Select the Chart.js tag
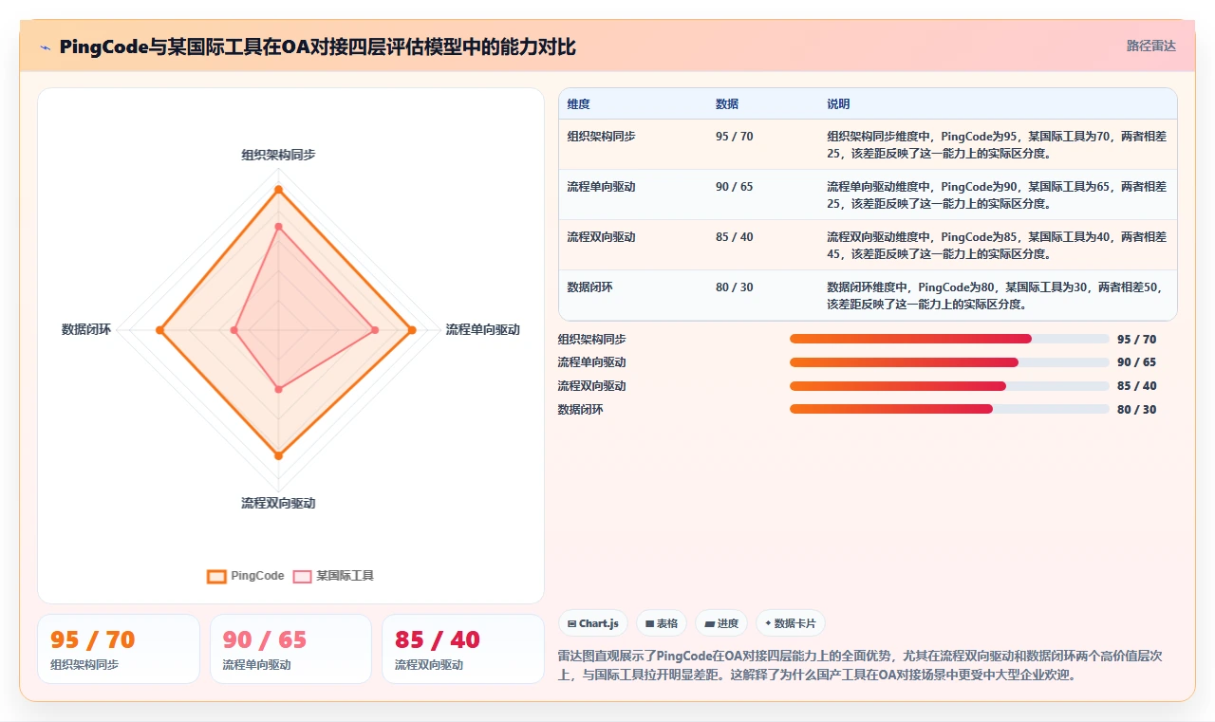Screen dimensions: 1215x722 coord(593,623)
